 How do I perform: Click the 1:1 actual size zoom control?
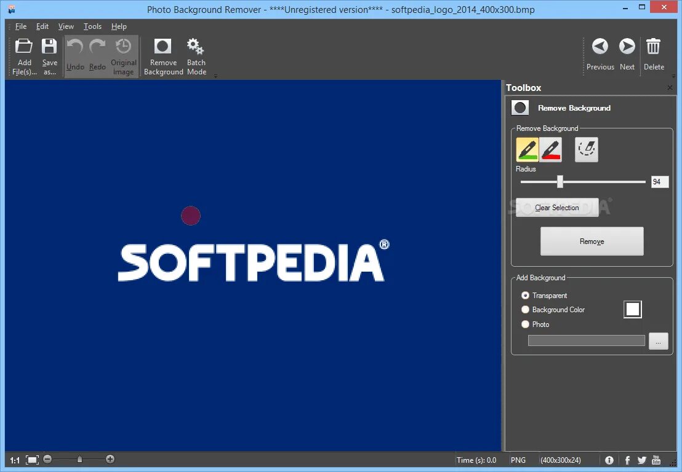[15, 460]
